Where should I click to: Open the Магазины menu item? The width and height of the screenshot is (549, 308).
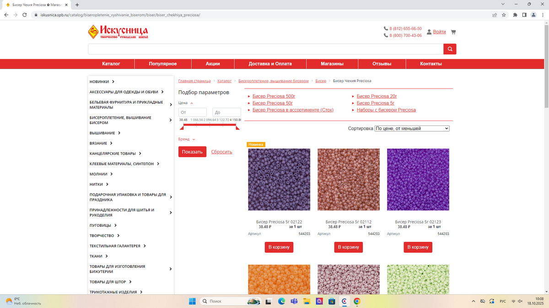332,64
